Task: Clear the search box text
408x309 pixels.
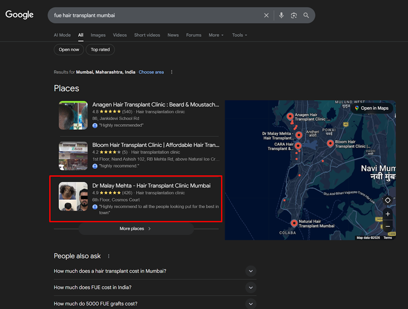Action: coord(266,15)
